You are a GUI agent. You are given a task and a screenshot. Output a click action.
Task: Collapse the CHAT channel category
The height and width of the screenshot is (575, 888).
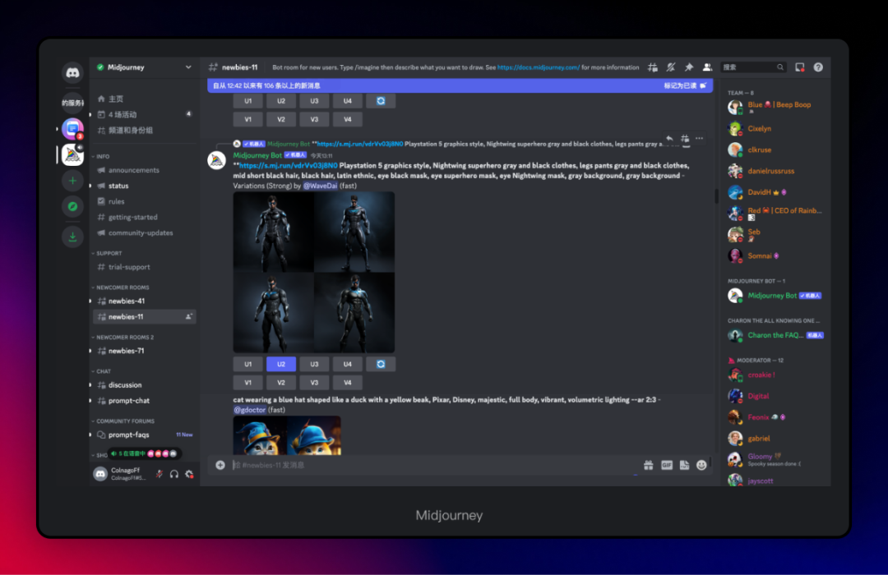click(x=101, y=371)
